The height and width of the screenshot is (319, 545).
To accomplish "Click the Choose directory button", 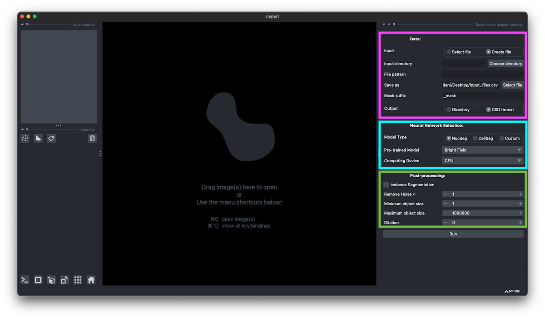I will pos(505,64).
